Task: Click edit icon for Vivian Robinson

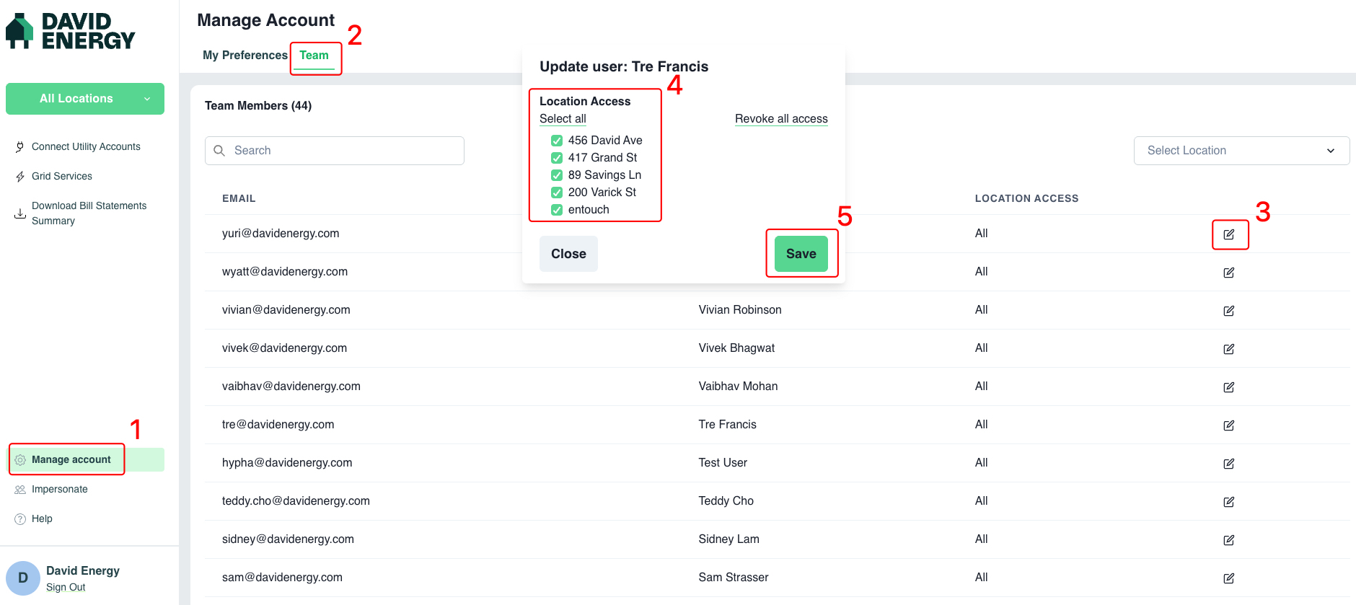Action: [1229, 311]
